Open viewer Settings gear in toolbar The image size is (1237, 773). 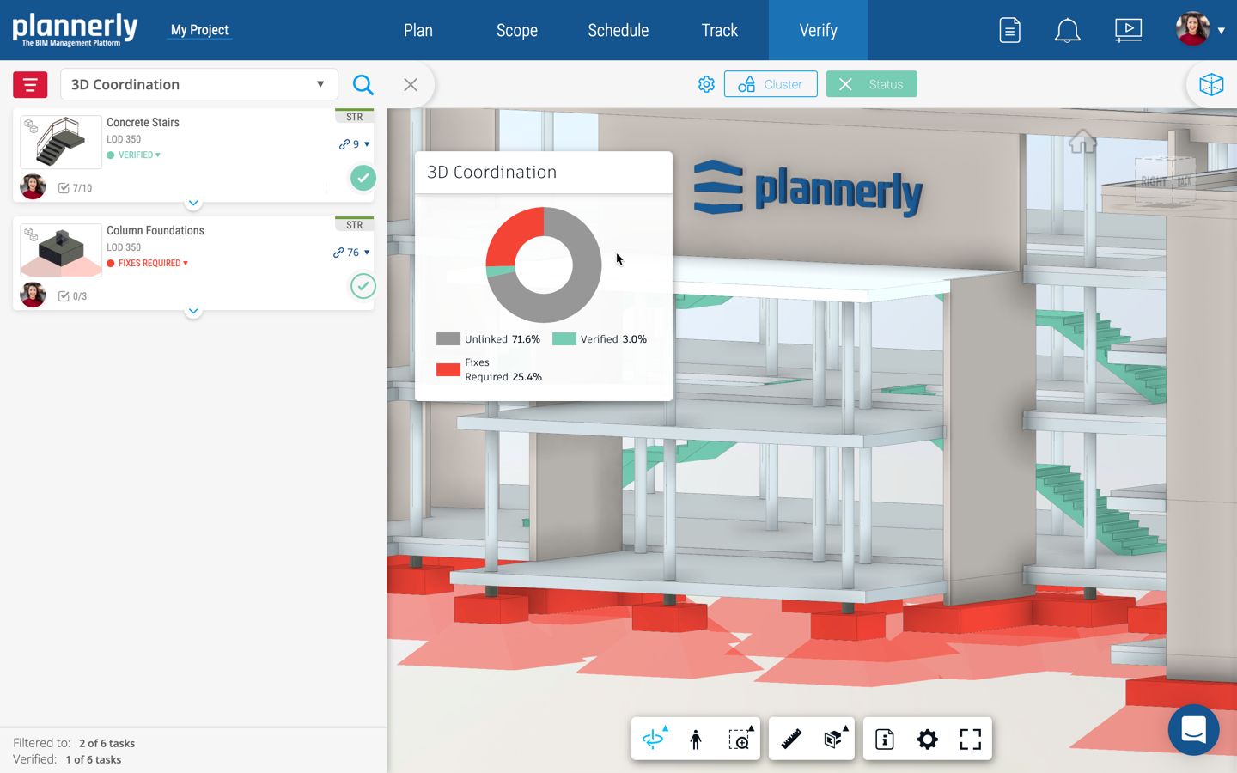point(928,739)
